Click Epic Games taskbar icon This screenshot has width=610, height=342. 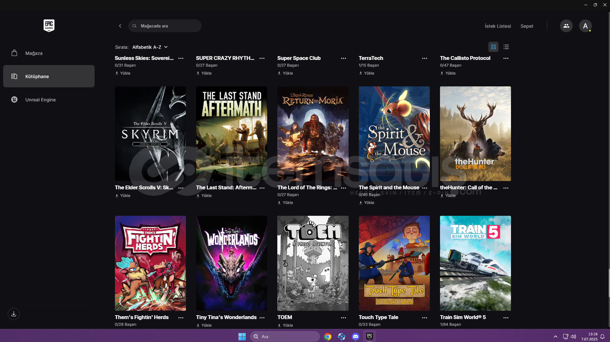[370, 336]
